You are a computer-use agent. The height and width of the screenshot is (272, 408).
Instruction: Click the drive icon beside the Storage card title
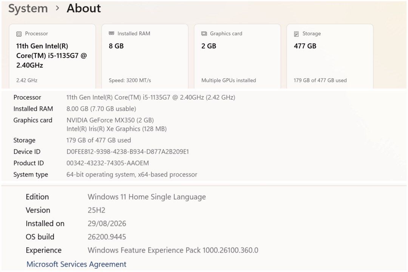(297, 34)
